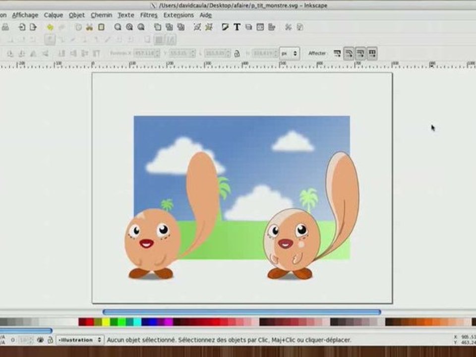Open the Layers dialog icon
This screenshot has width=476, height=357.
[x=248, y=27]
